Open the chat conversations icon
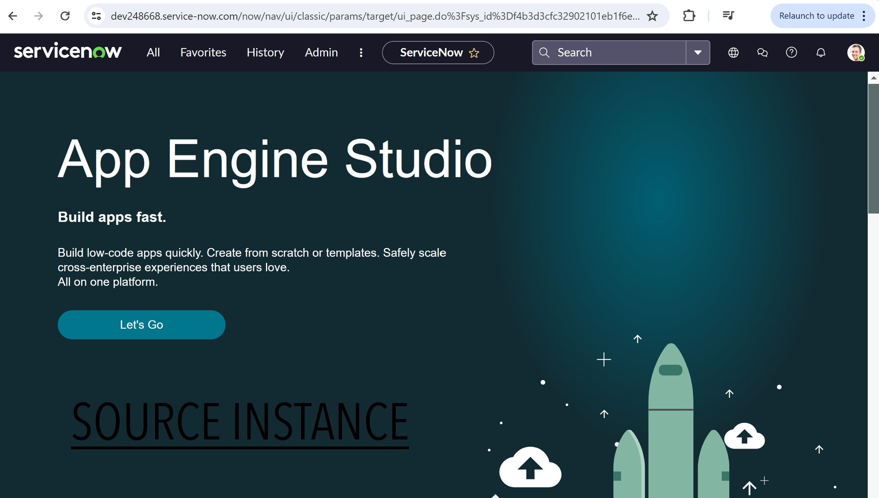Viewport: 879px width, 498px height. [762, 53]
